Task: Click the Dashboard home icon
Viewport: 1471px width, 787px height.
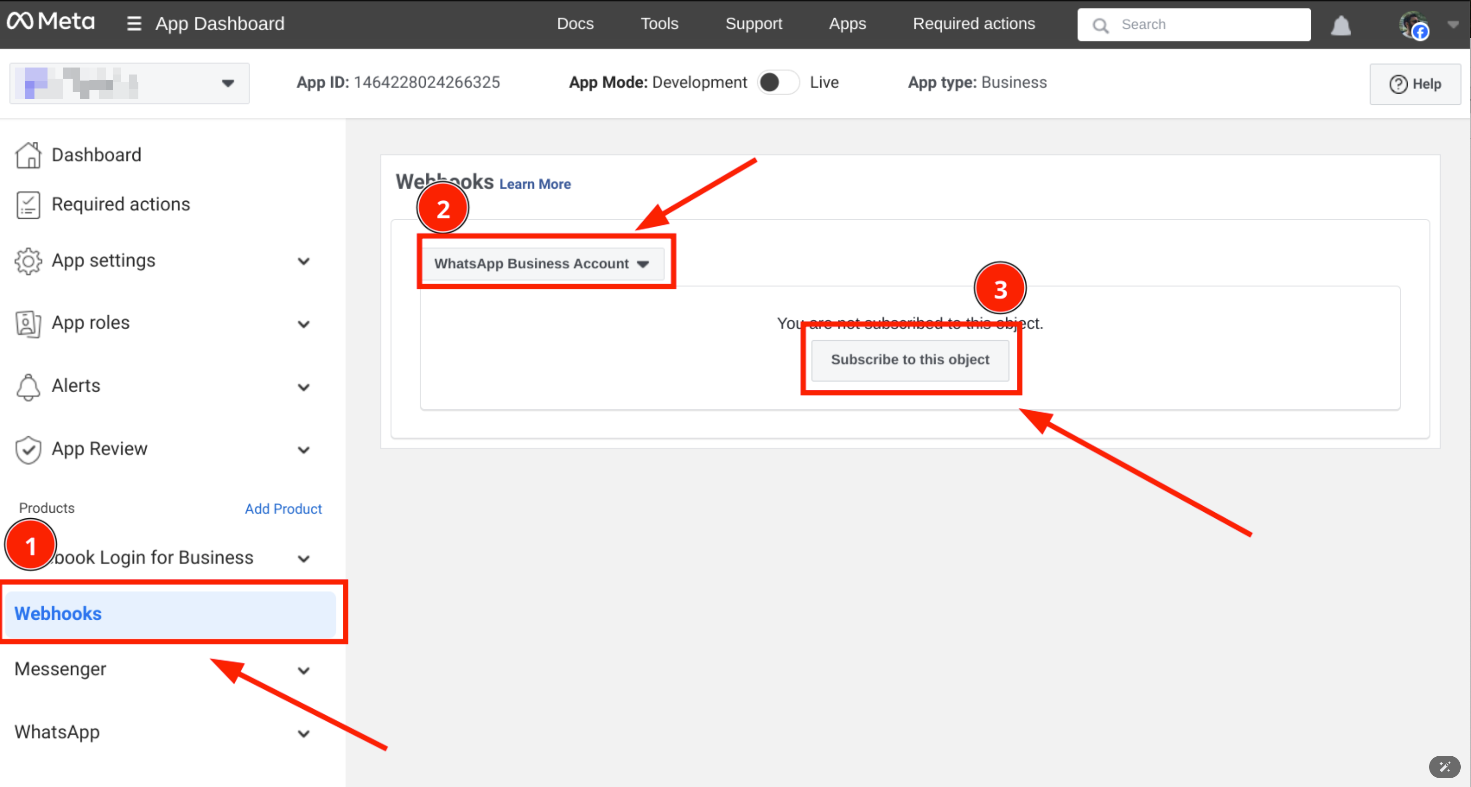Action: (x=28, y=155)
